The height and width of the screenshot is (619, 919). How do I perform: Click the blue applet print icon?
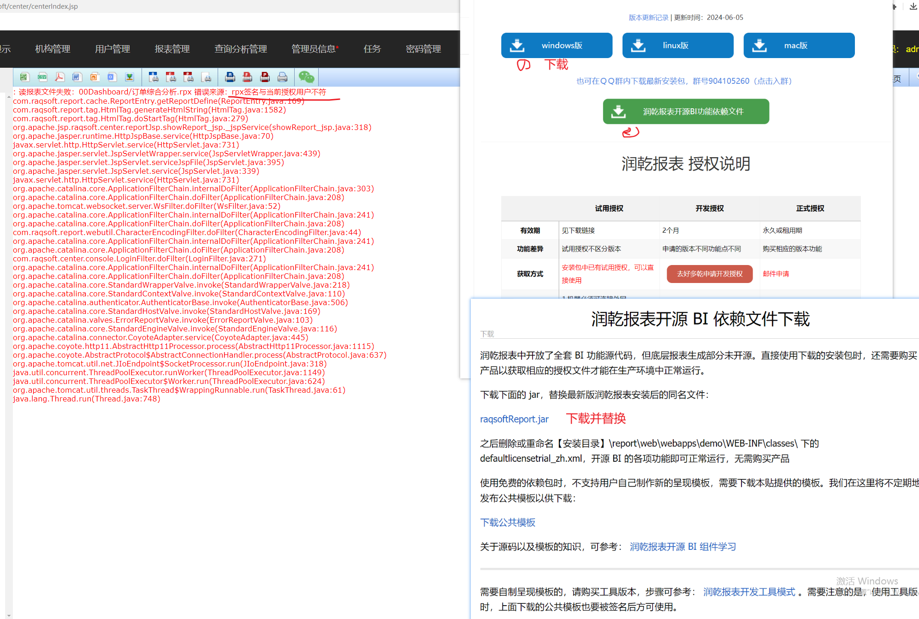pos(230,77)
